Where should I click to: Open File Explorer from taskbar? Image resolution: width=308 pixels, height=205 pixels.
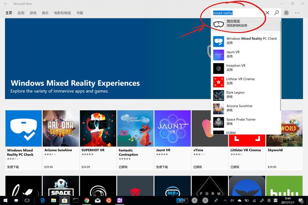click(x=53, y=200)
